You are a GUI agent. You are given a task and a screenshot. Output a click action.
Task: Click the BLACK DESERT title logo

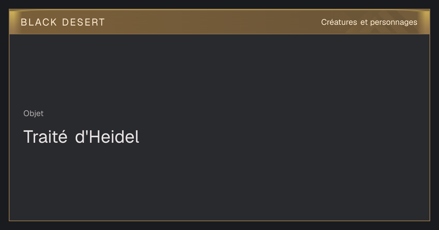pos(63,22)
